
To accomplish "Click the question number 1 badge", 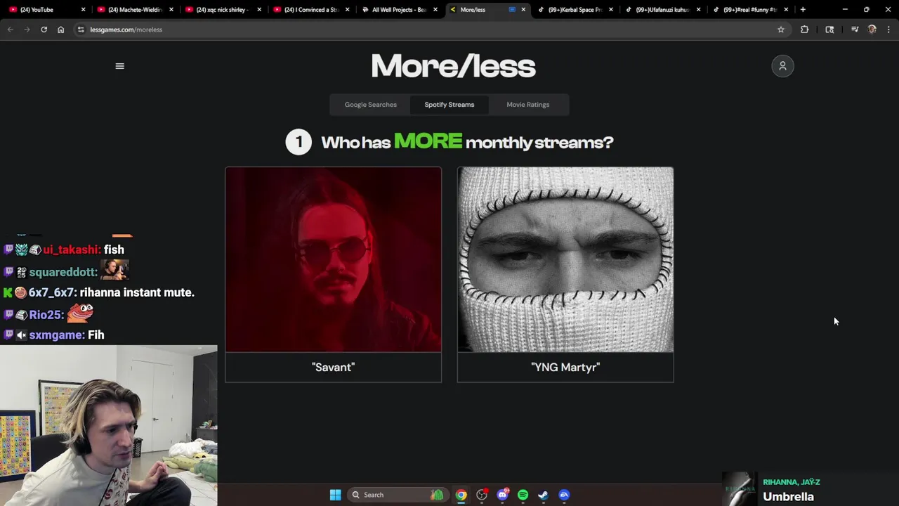I will pos(298,142).
